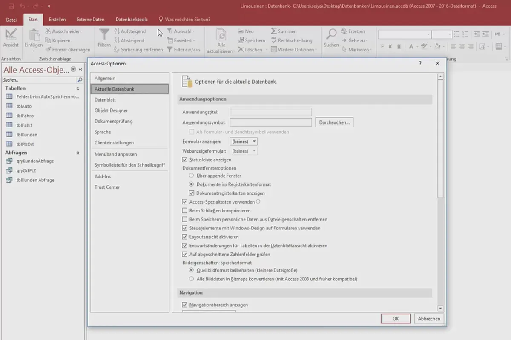
Task: Click the Anwendungssymbol text field
Action: 271,122
